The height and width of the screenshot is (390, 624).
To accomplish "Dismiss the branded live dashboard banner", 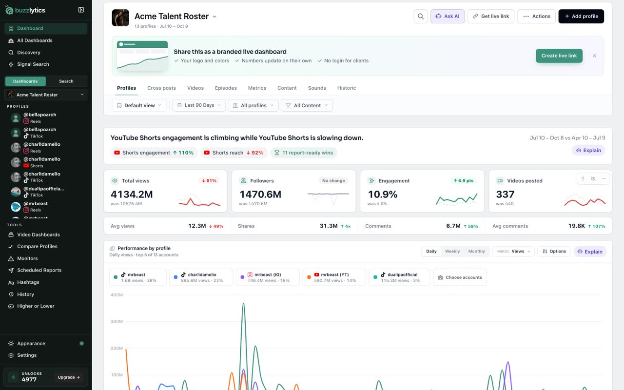I will point(594,56).
